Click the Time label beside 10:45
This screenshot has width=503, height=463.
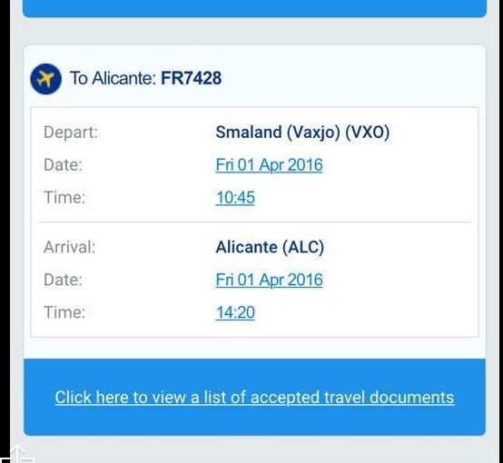tap(64, 197)
